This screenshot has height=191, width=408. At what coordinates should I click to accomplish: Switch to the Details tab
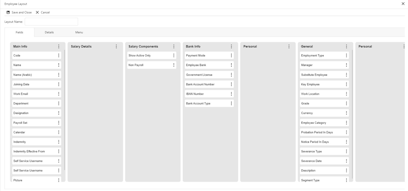click(49, 33)
